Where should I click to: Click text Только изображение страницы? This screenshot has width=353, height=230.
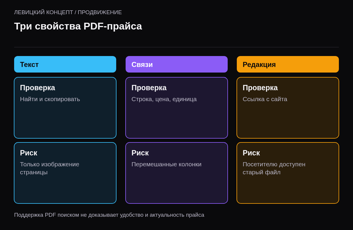coord(50,168)
